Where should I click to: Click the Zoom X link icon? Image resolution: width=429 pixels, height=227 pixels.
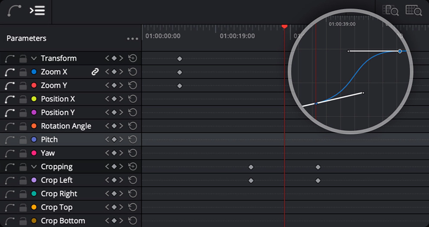pos(95,72)
